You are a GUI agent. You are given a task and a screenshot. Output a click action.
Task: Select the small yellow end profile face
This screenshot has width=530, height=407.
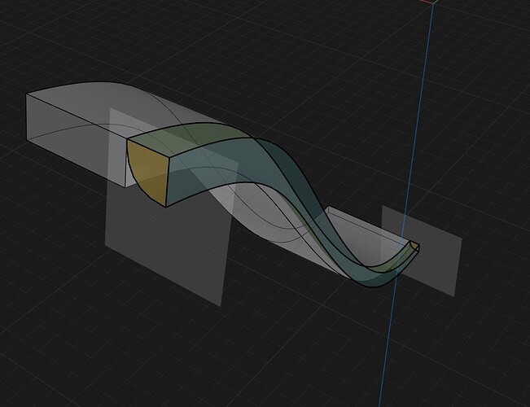414,247
